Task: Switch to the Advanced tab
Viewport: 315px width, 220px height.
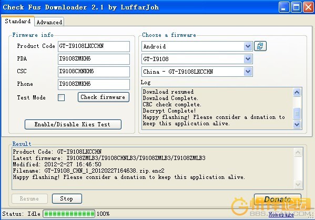Action: (x=49, y=22)
